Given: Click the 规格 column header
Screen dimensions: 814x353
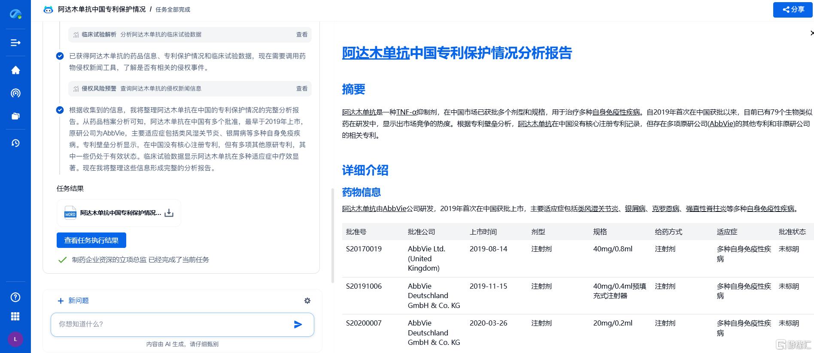Looking at the screenshot, I should 600,232.
